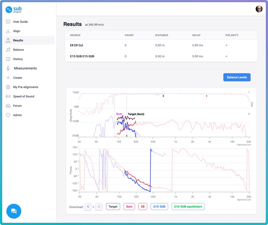Click the Balance Levels button
The width and height of the screenshot is (268, 225).
tap(237, 77)
